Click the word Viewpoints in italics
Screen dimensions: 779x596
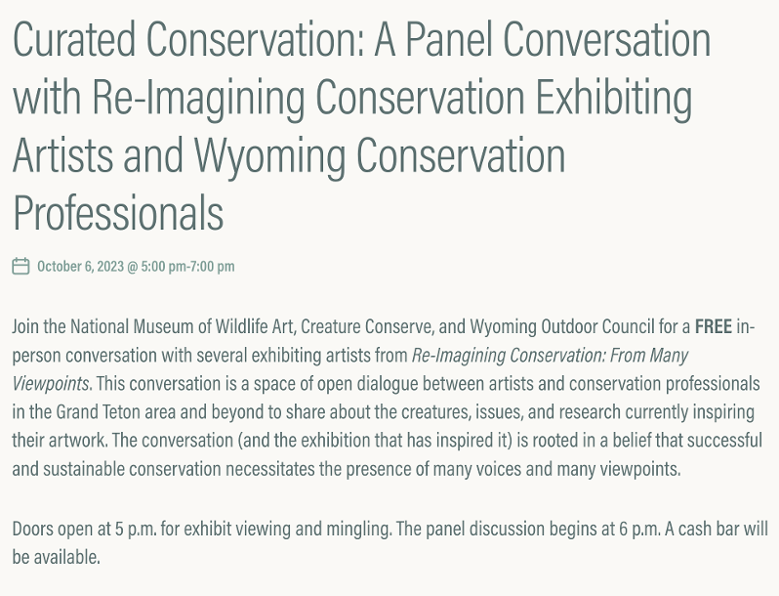tap(51, 384)
